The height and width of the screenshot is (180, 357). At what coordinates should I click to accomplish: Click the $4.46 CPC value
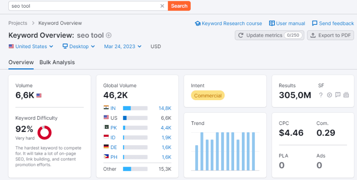point(291,133)
